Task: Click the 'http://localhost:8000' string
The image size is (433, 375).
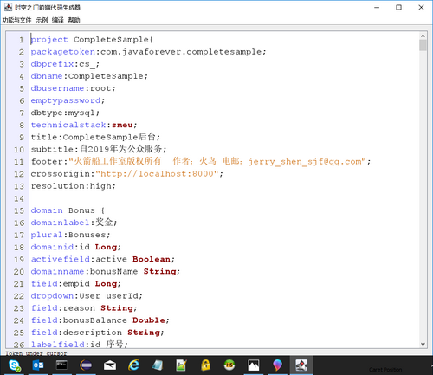Action: coord(157,174)
